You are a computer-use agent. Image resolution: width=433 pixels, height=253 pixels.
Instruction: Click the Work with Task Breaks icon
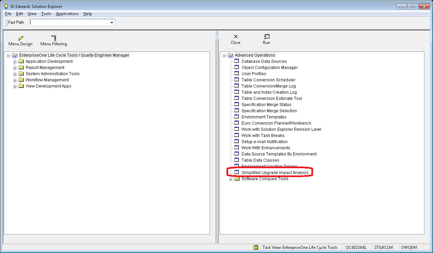[x=236, y=135]
